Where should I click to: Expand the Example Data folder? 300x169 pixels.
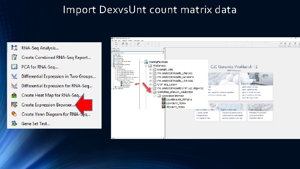150,69
